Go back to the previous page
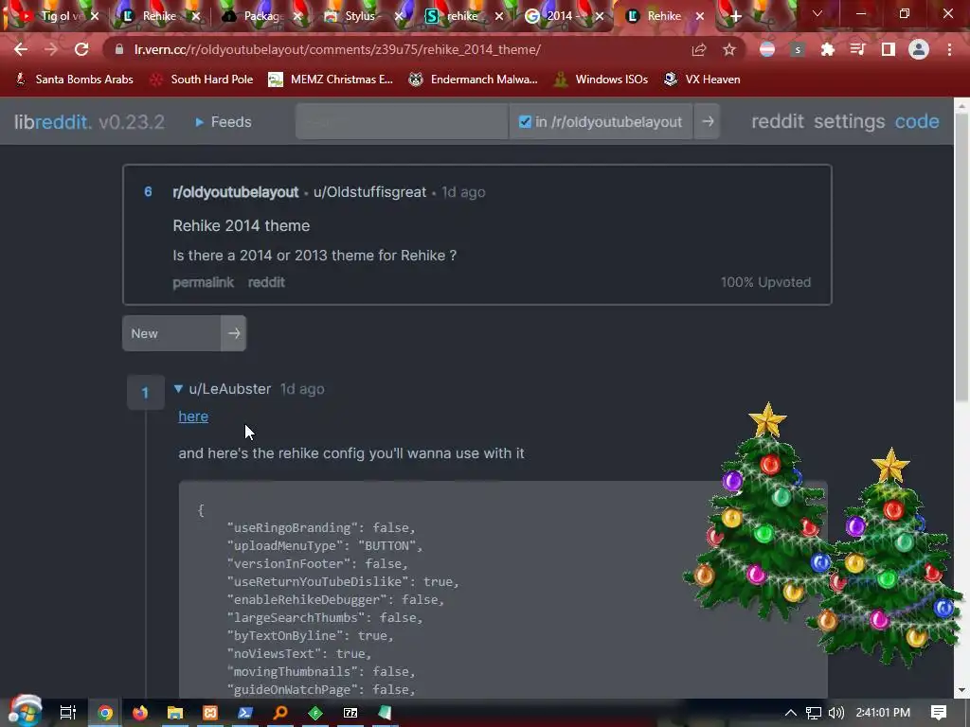The height and width of the screenshot is (727, 970). tap(21, 49)
